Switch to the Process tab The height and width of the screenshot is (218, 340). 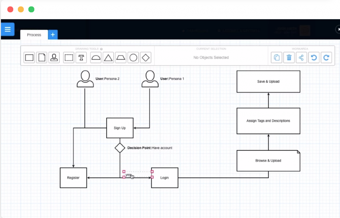pyautogui.click(x=34, y=35)
